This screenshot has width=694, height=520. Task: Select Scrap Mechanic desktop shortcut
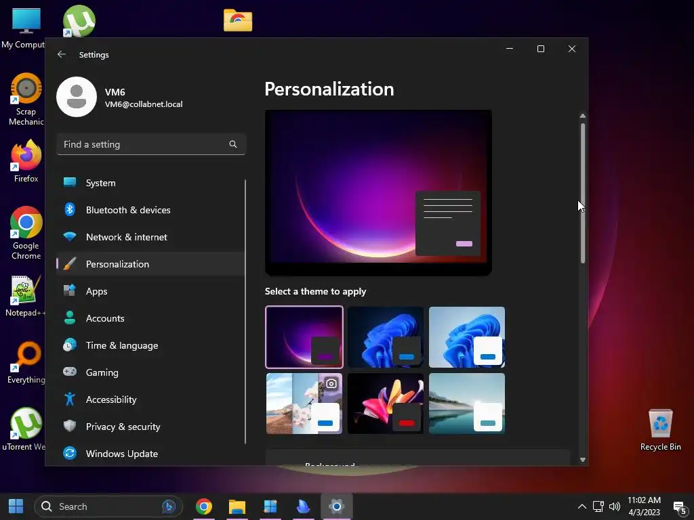[26, 100]
